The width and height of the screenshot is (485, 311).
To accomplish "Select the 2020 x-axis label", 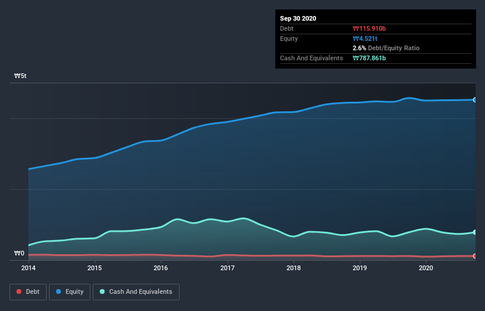I will [426, 268].
